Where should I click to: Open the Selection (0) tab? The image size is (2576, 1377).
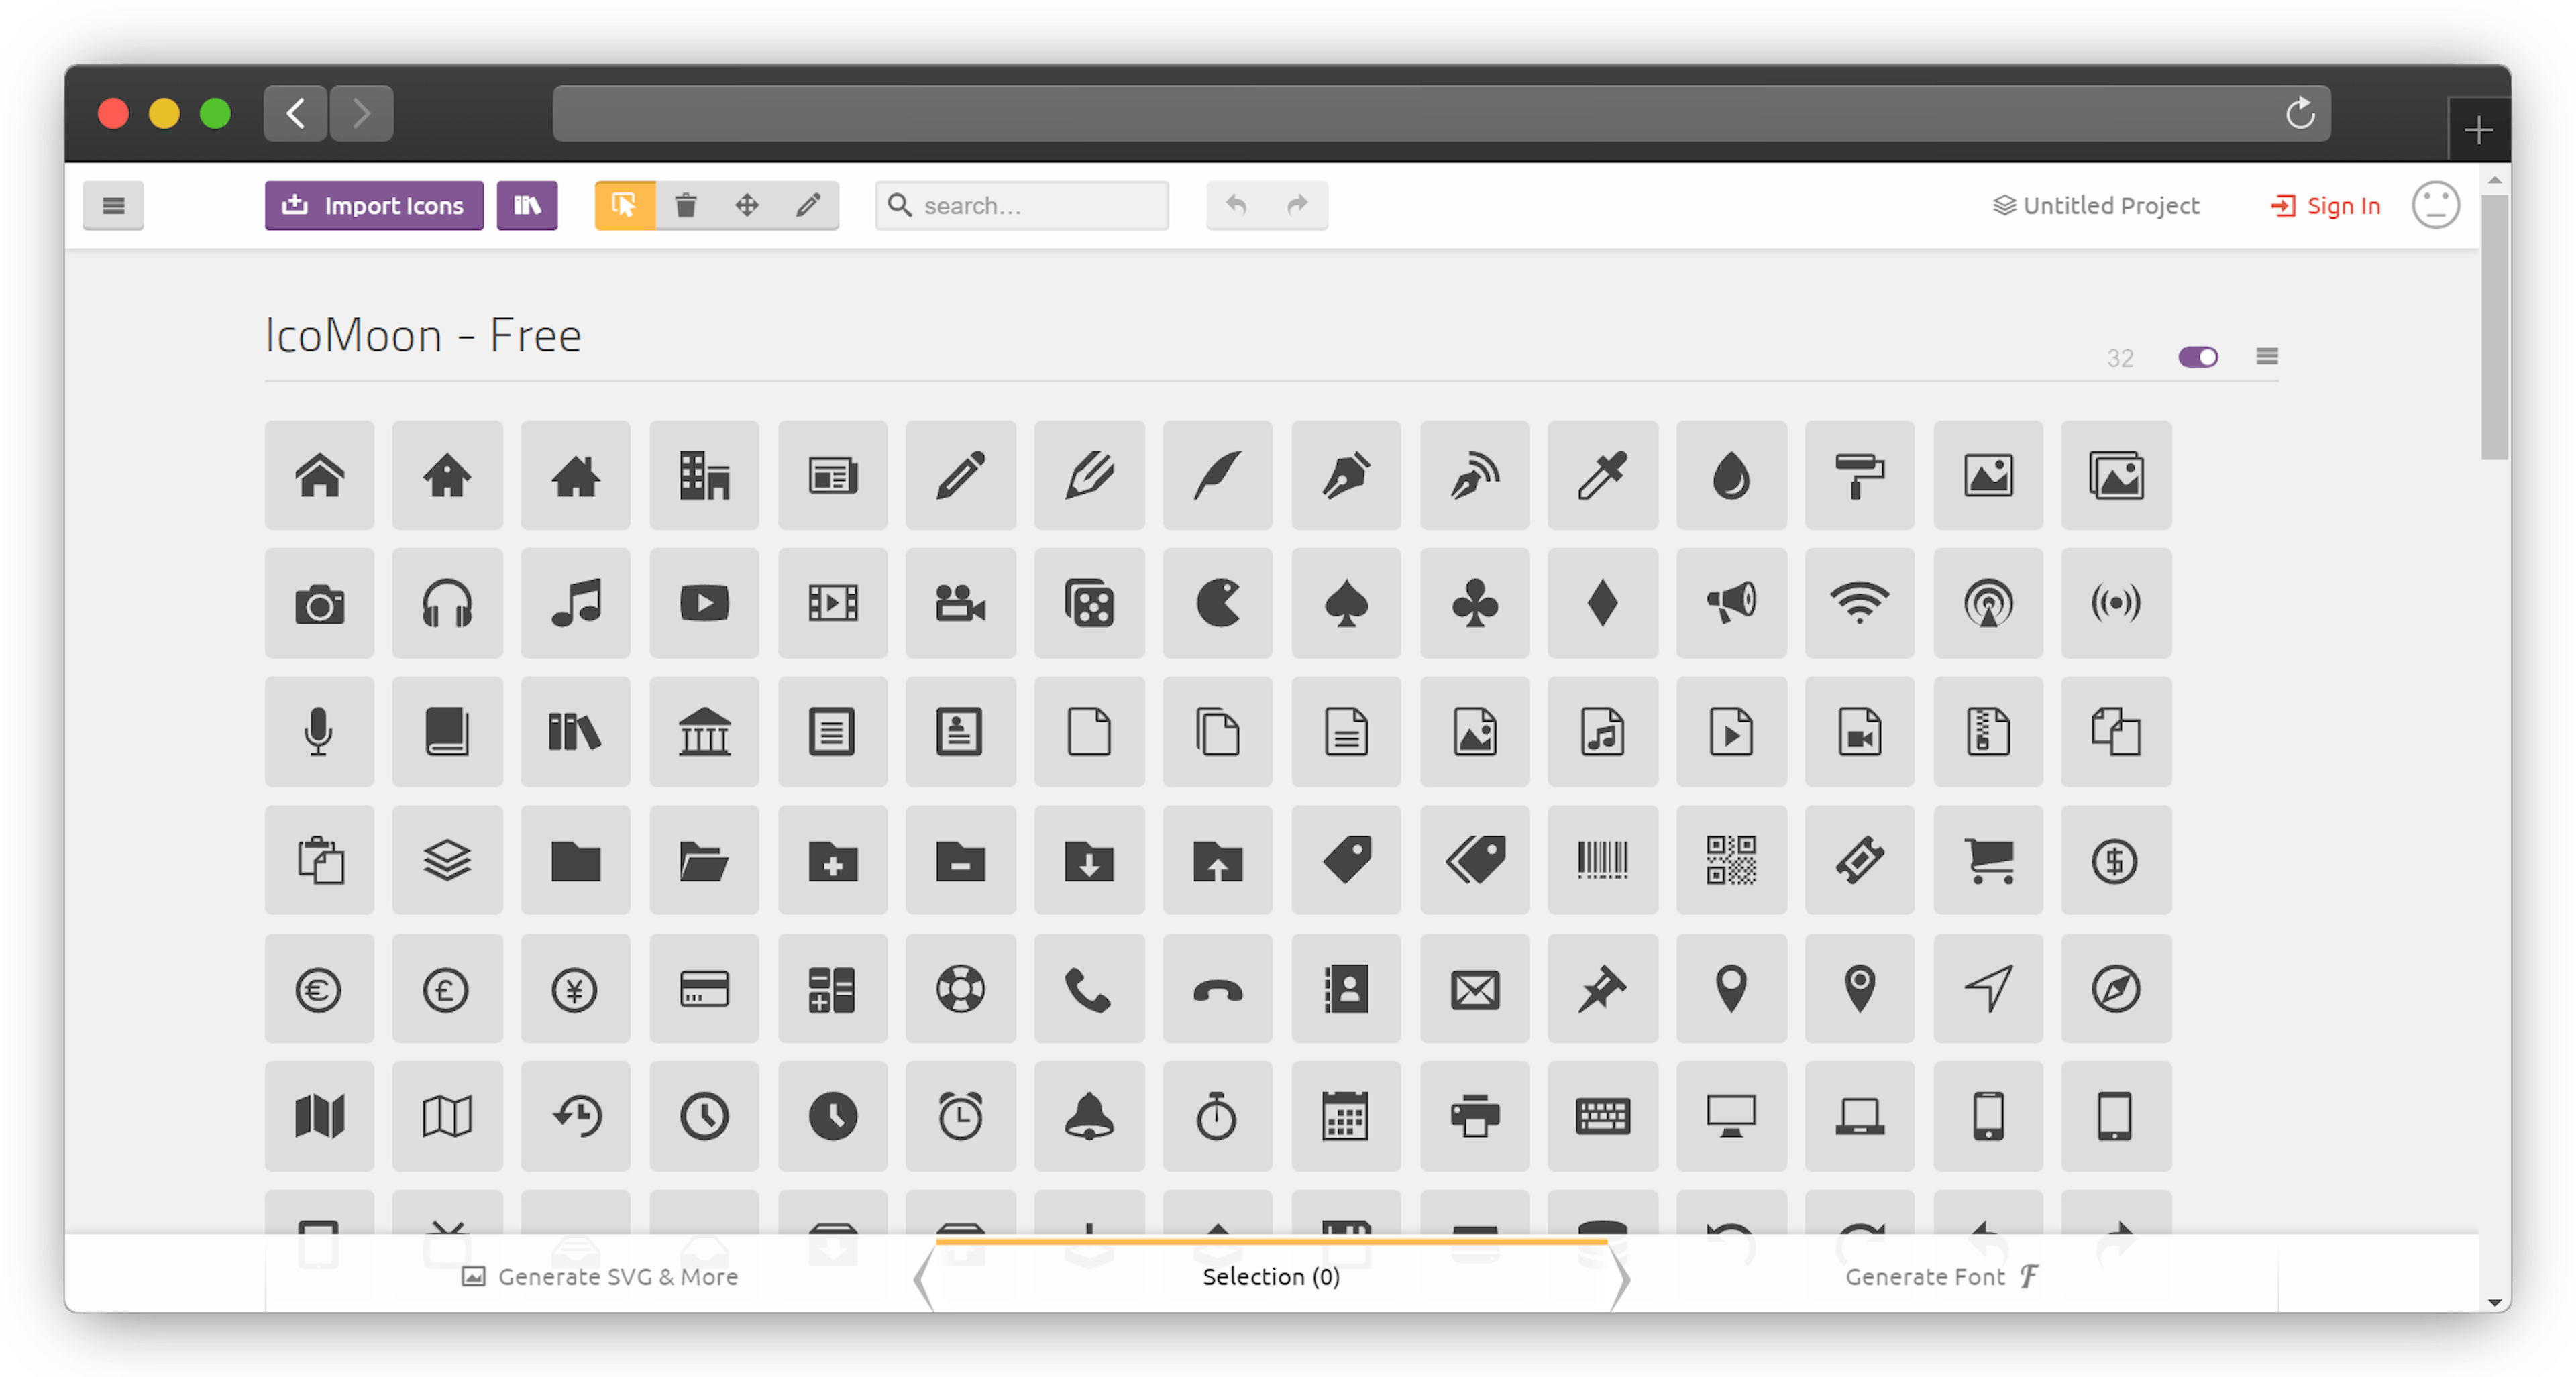pyautogui.click(x=1271, y=1276)
